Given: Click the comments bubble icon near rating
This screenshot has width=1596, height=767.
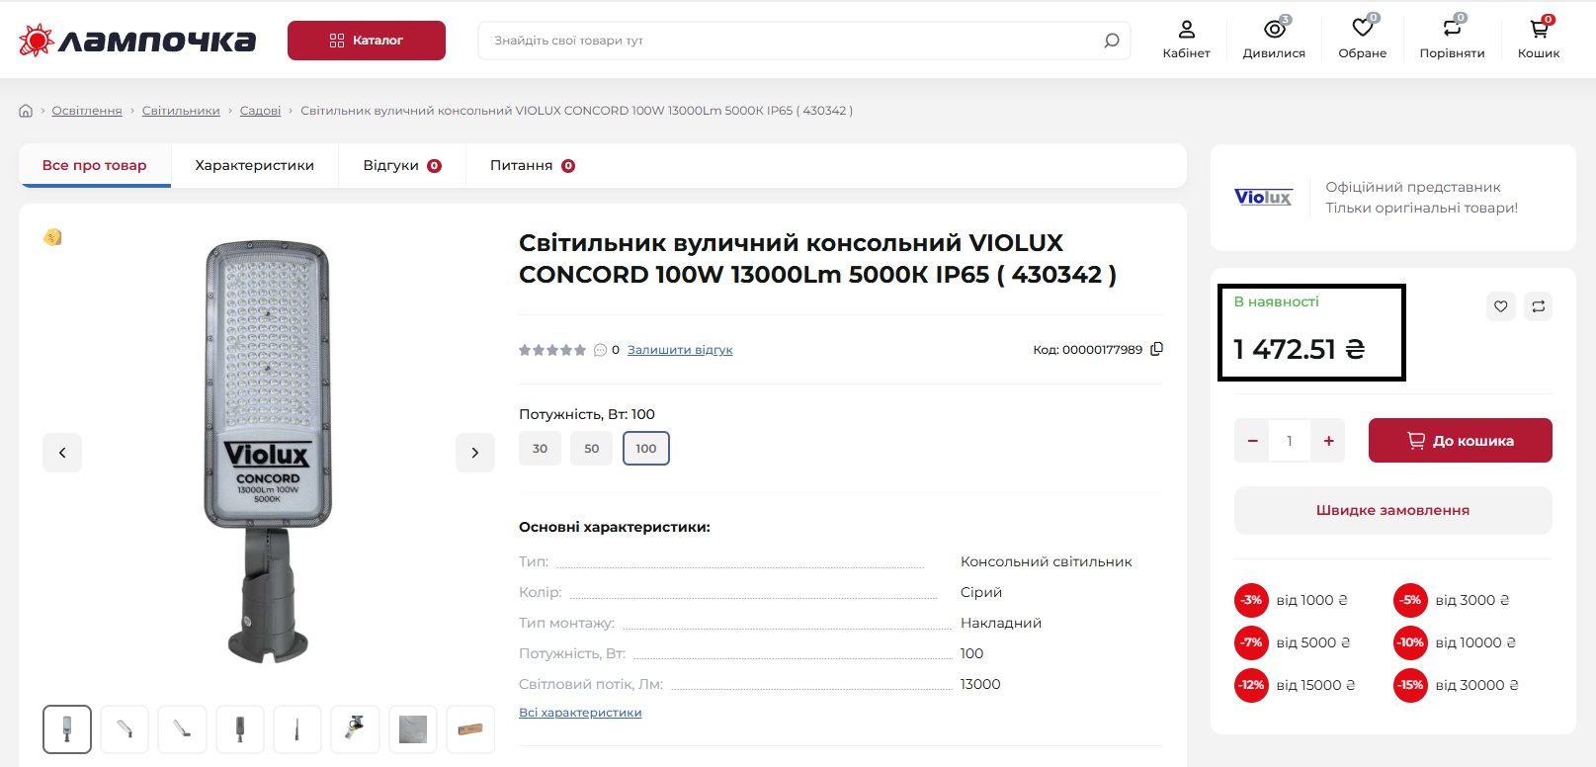Looking at the screenshot, I should [x=600, y=350].
